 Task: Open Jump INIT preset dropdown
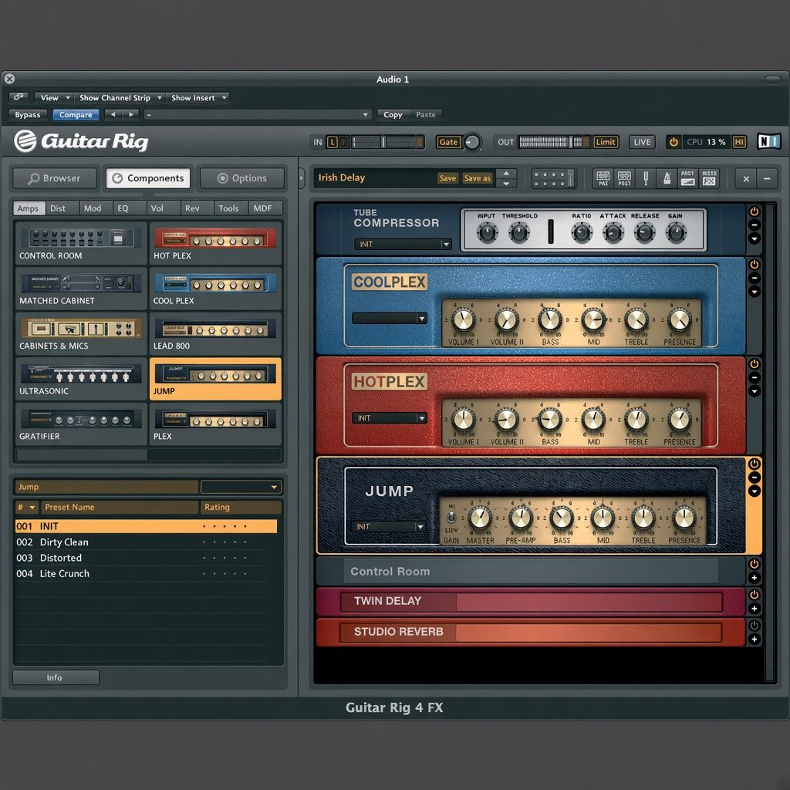(x=390, y=526)
